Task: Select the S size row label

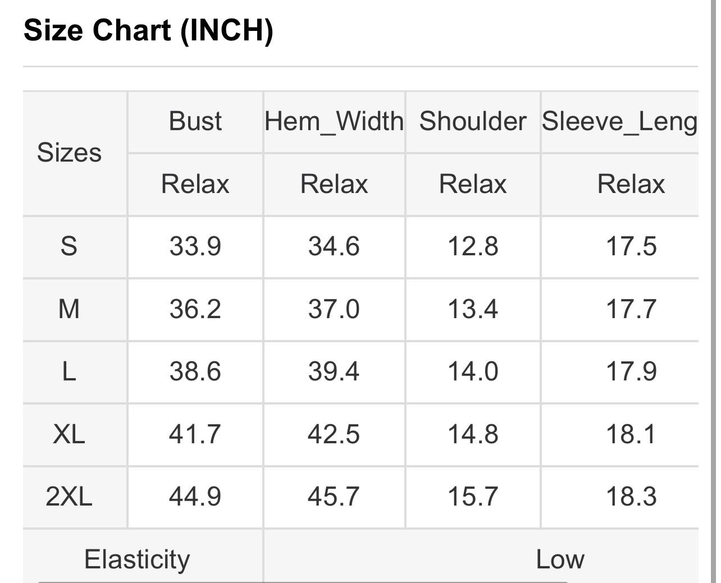Action: (69, 246)
